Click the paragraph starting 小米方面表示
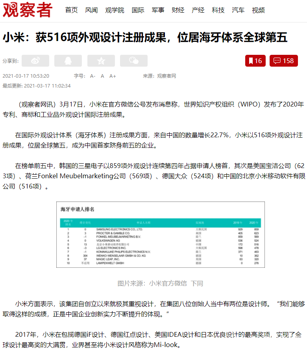 [153, 309]
